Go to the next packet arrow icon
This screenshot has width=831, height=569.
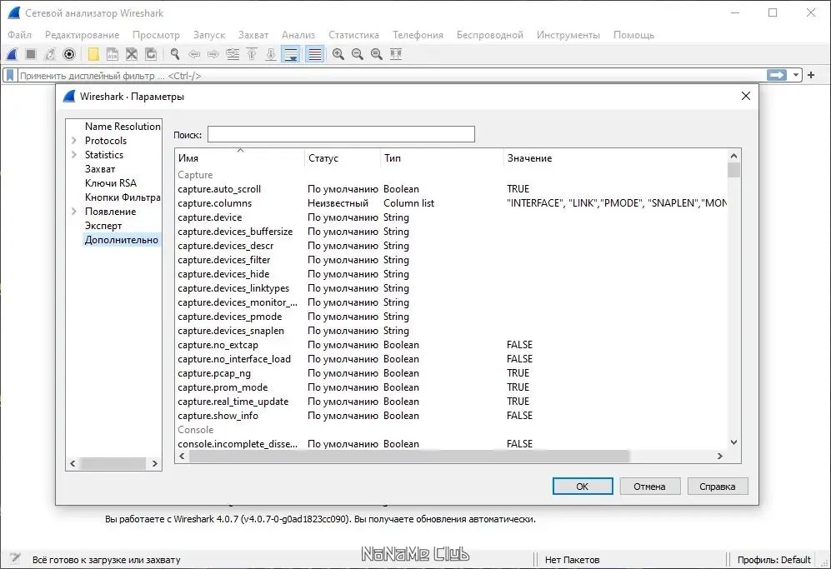tap(213, 54)
